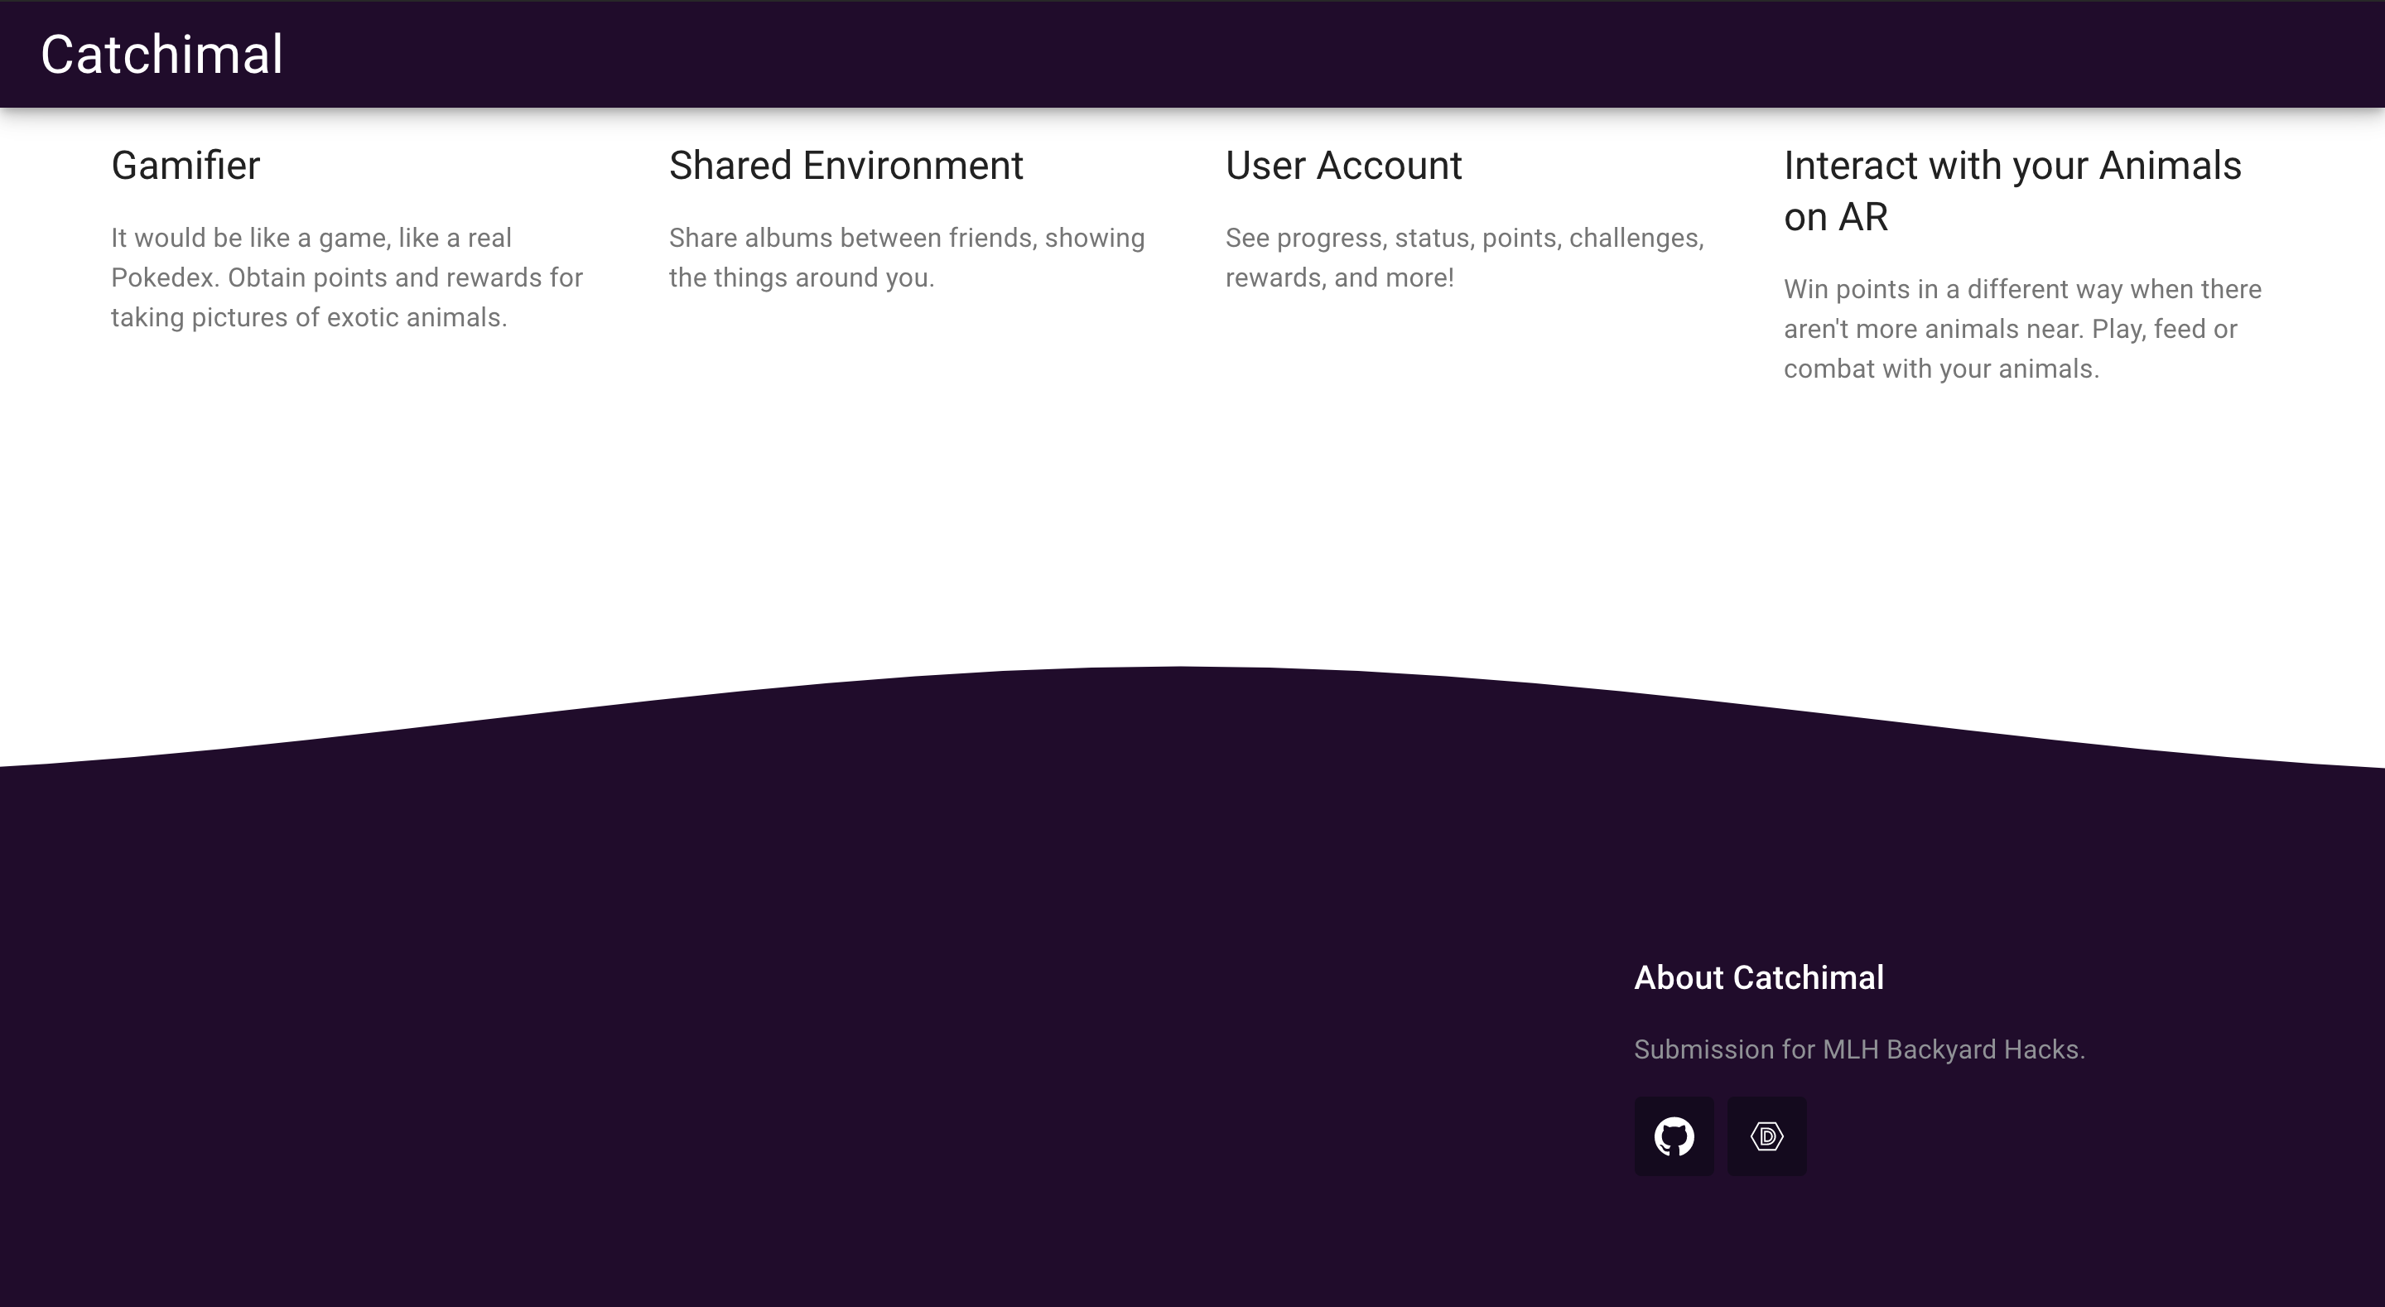The width and height of the screenshot is (2385, 1307).
Task: Click the taking pictures of exotic animals line
Action: click(308, 318)
